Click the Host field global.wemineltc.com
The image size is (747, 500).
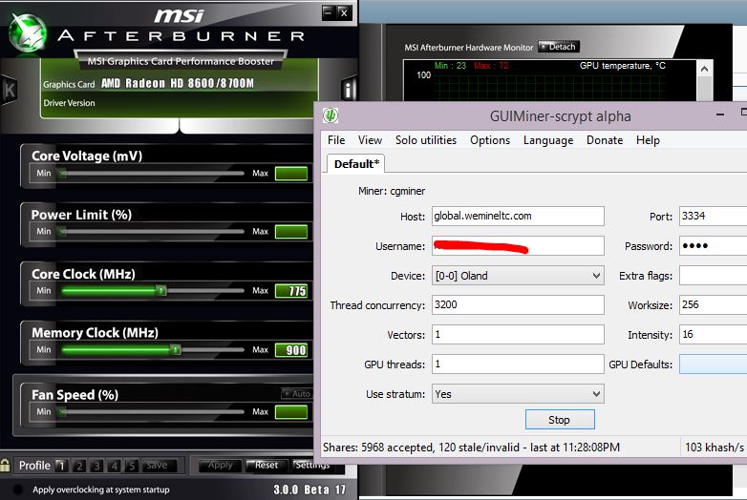tap(518, 216)
